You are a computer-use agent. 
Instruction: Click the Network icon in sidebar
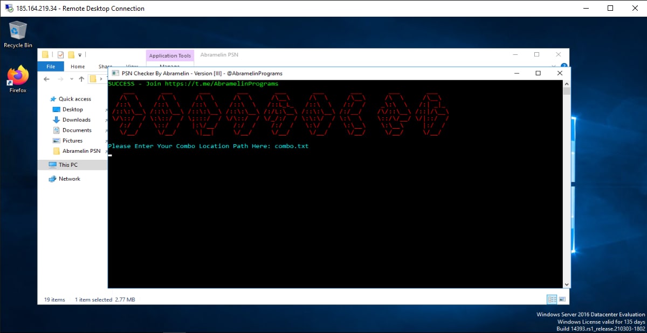pos(53,179)
